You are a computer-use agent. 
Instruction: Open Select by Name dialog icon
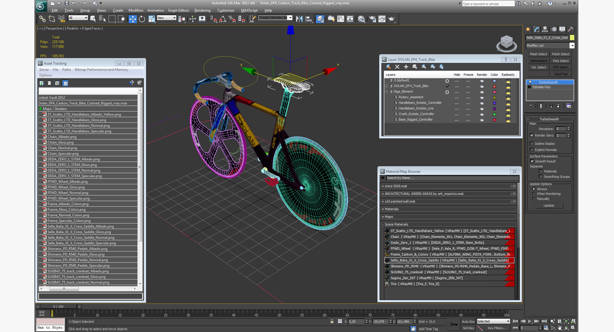click(x=102, y=19)
